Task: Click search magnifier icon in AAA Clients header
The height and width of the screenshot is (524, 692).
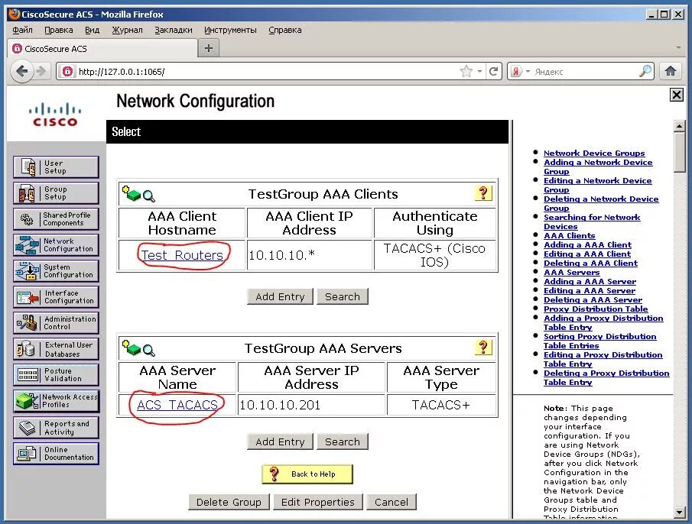Action: point(149,196)
